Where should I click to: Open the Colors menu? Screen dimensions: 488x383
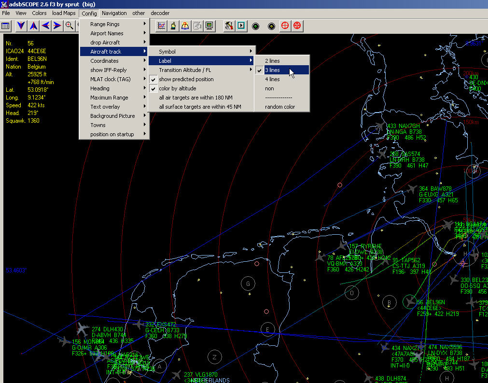click(39, 13)
